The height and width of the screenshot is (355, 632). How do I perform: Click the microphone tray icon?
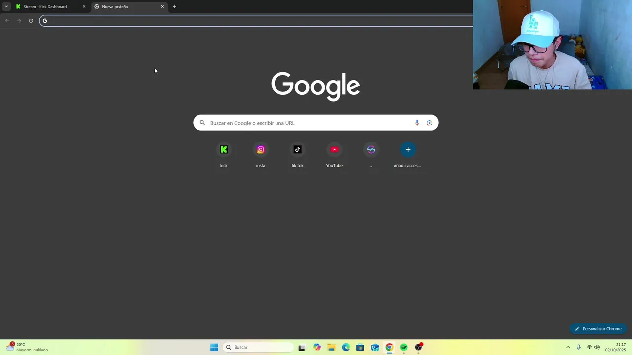pos(579,347)
